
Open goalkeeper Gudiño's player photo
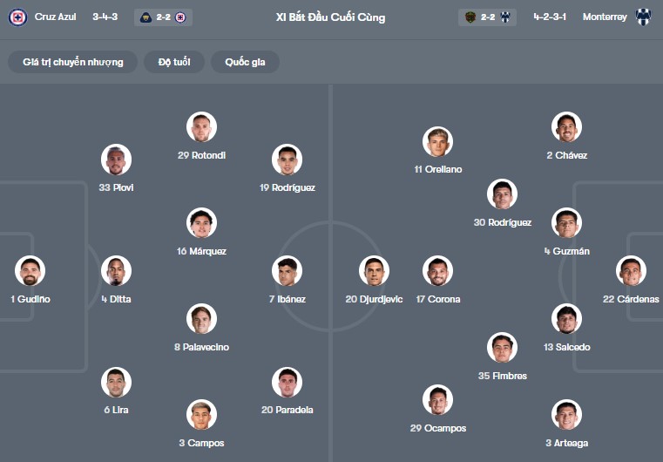tap(30, 271)
